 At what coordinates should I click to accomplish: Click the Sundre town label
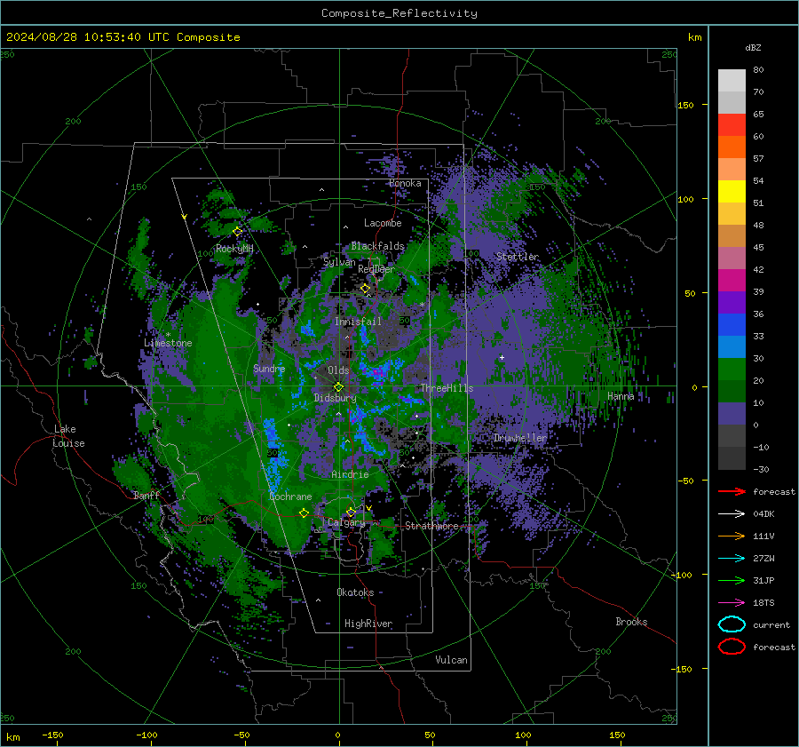click(x=269, y=368)
